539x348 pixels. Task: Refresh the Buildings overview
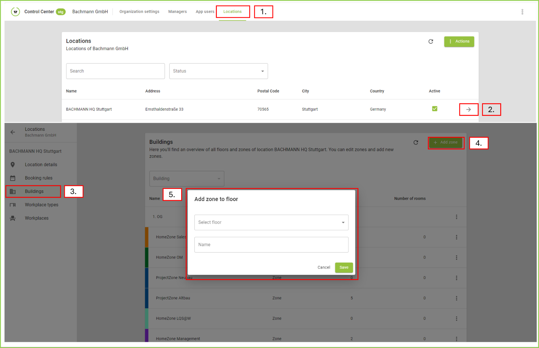pyautogui.click(x=415, y=142)
